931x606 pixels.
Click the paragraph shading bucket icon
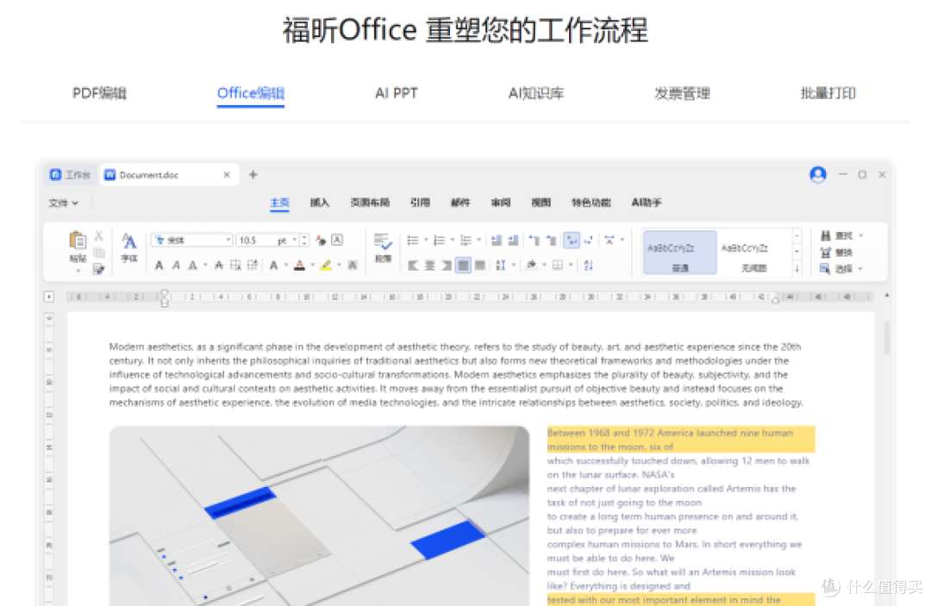[531, 266]
